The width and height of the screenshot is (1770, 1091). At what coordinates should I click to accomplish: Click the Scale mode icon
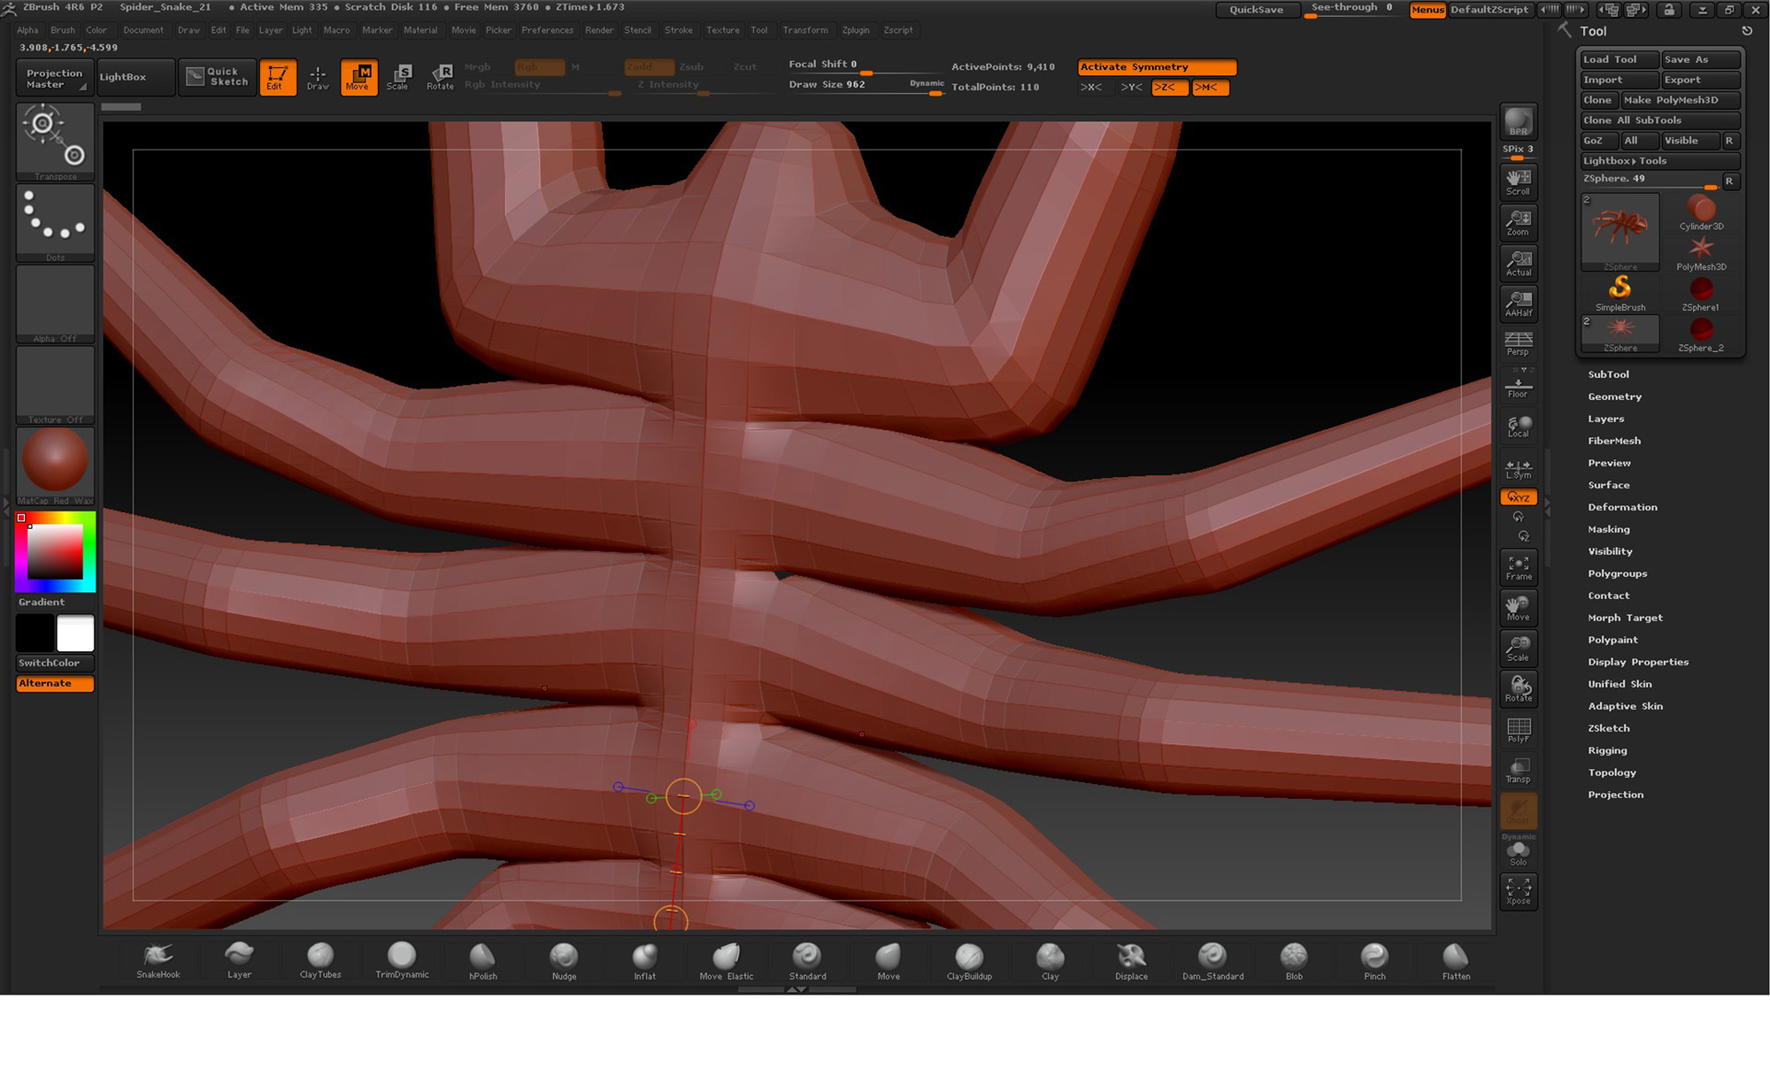pos(398,77)
